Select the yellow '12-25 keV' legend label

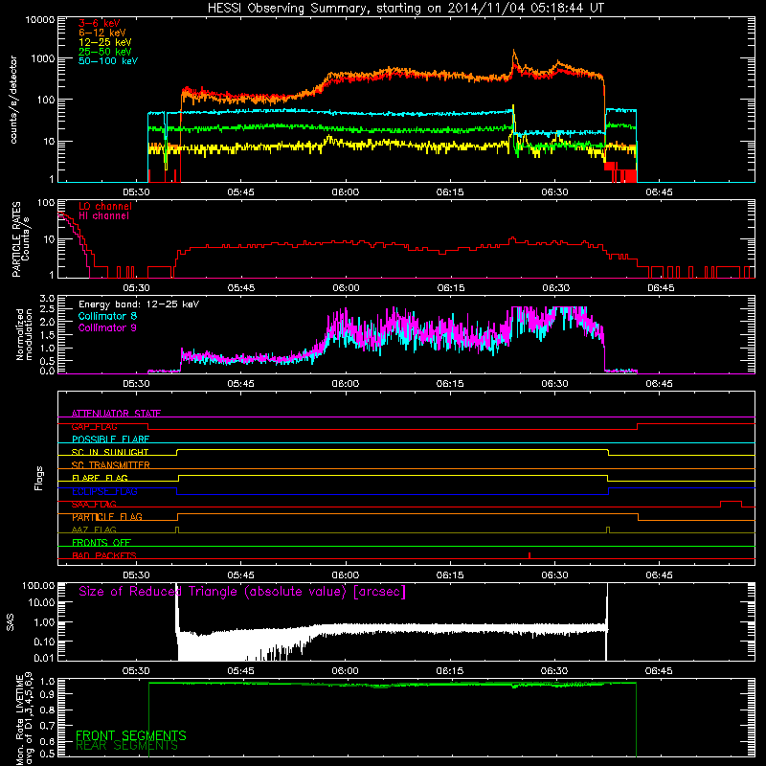tap(105, 42)
